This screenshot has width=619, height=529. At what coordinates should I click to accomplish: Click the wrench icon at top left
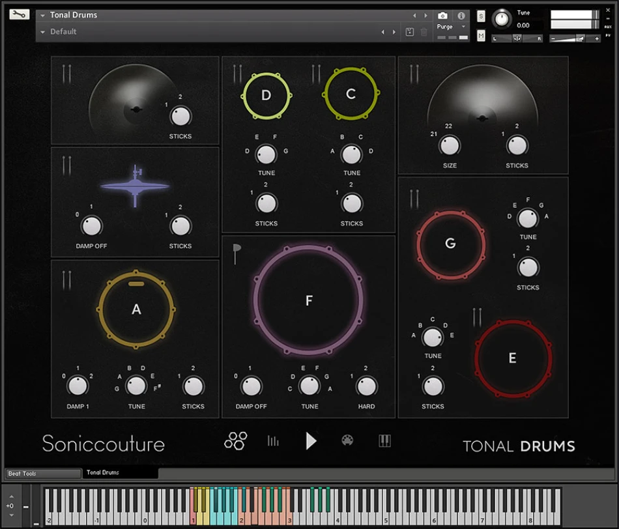click(18, 14)
